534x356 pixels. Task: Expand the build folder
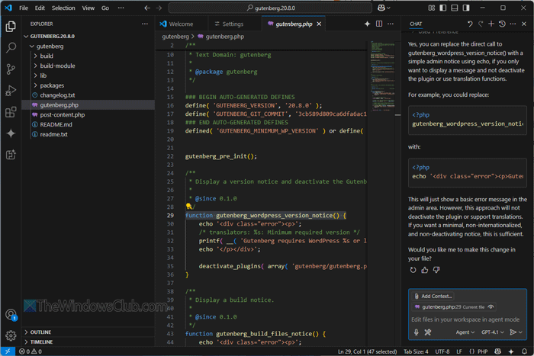coord(35,56)
